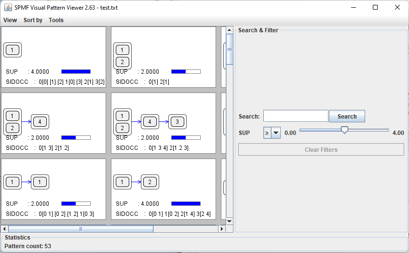This screenshot has width=409, height=253.
Task: Click the support bar of the 1→1 pattern
Action: [x=76, y=204]
